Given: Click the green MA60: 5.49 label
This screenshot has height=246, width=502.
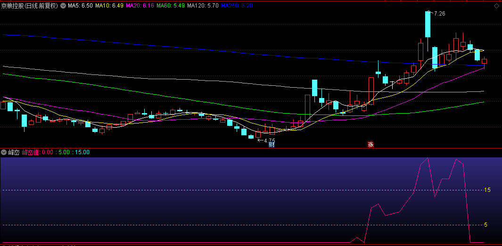Looking at the screenshot, I should [171, 6].
